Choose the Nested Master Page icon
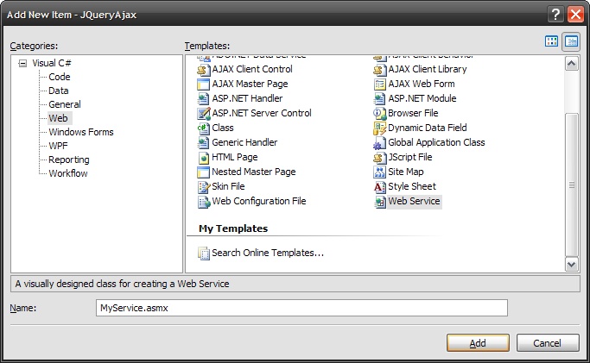 tap(204, 172)
